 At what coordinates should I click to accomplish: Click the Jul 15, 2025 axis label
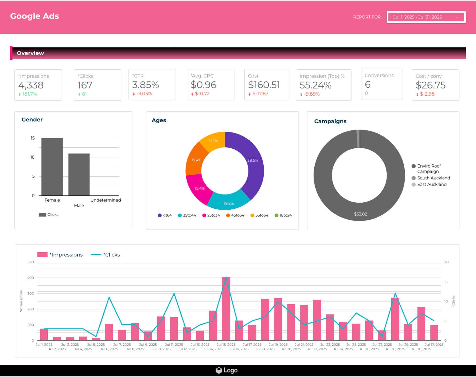[226, 345]
